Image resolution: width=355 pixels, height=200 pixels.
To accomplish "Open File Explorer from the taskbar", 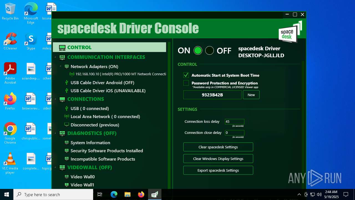I will pos(127,194).
